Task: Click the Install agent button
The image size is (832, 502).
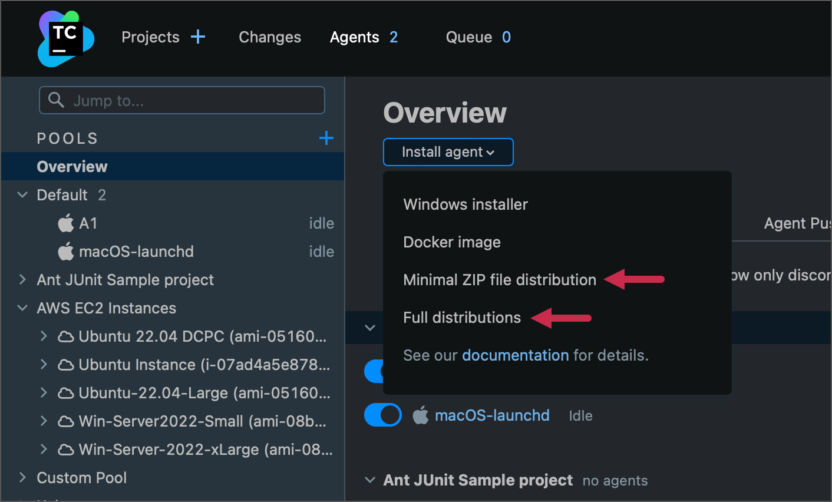Action: 448,151
